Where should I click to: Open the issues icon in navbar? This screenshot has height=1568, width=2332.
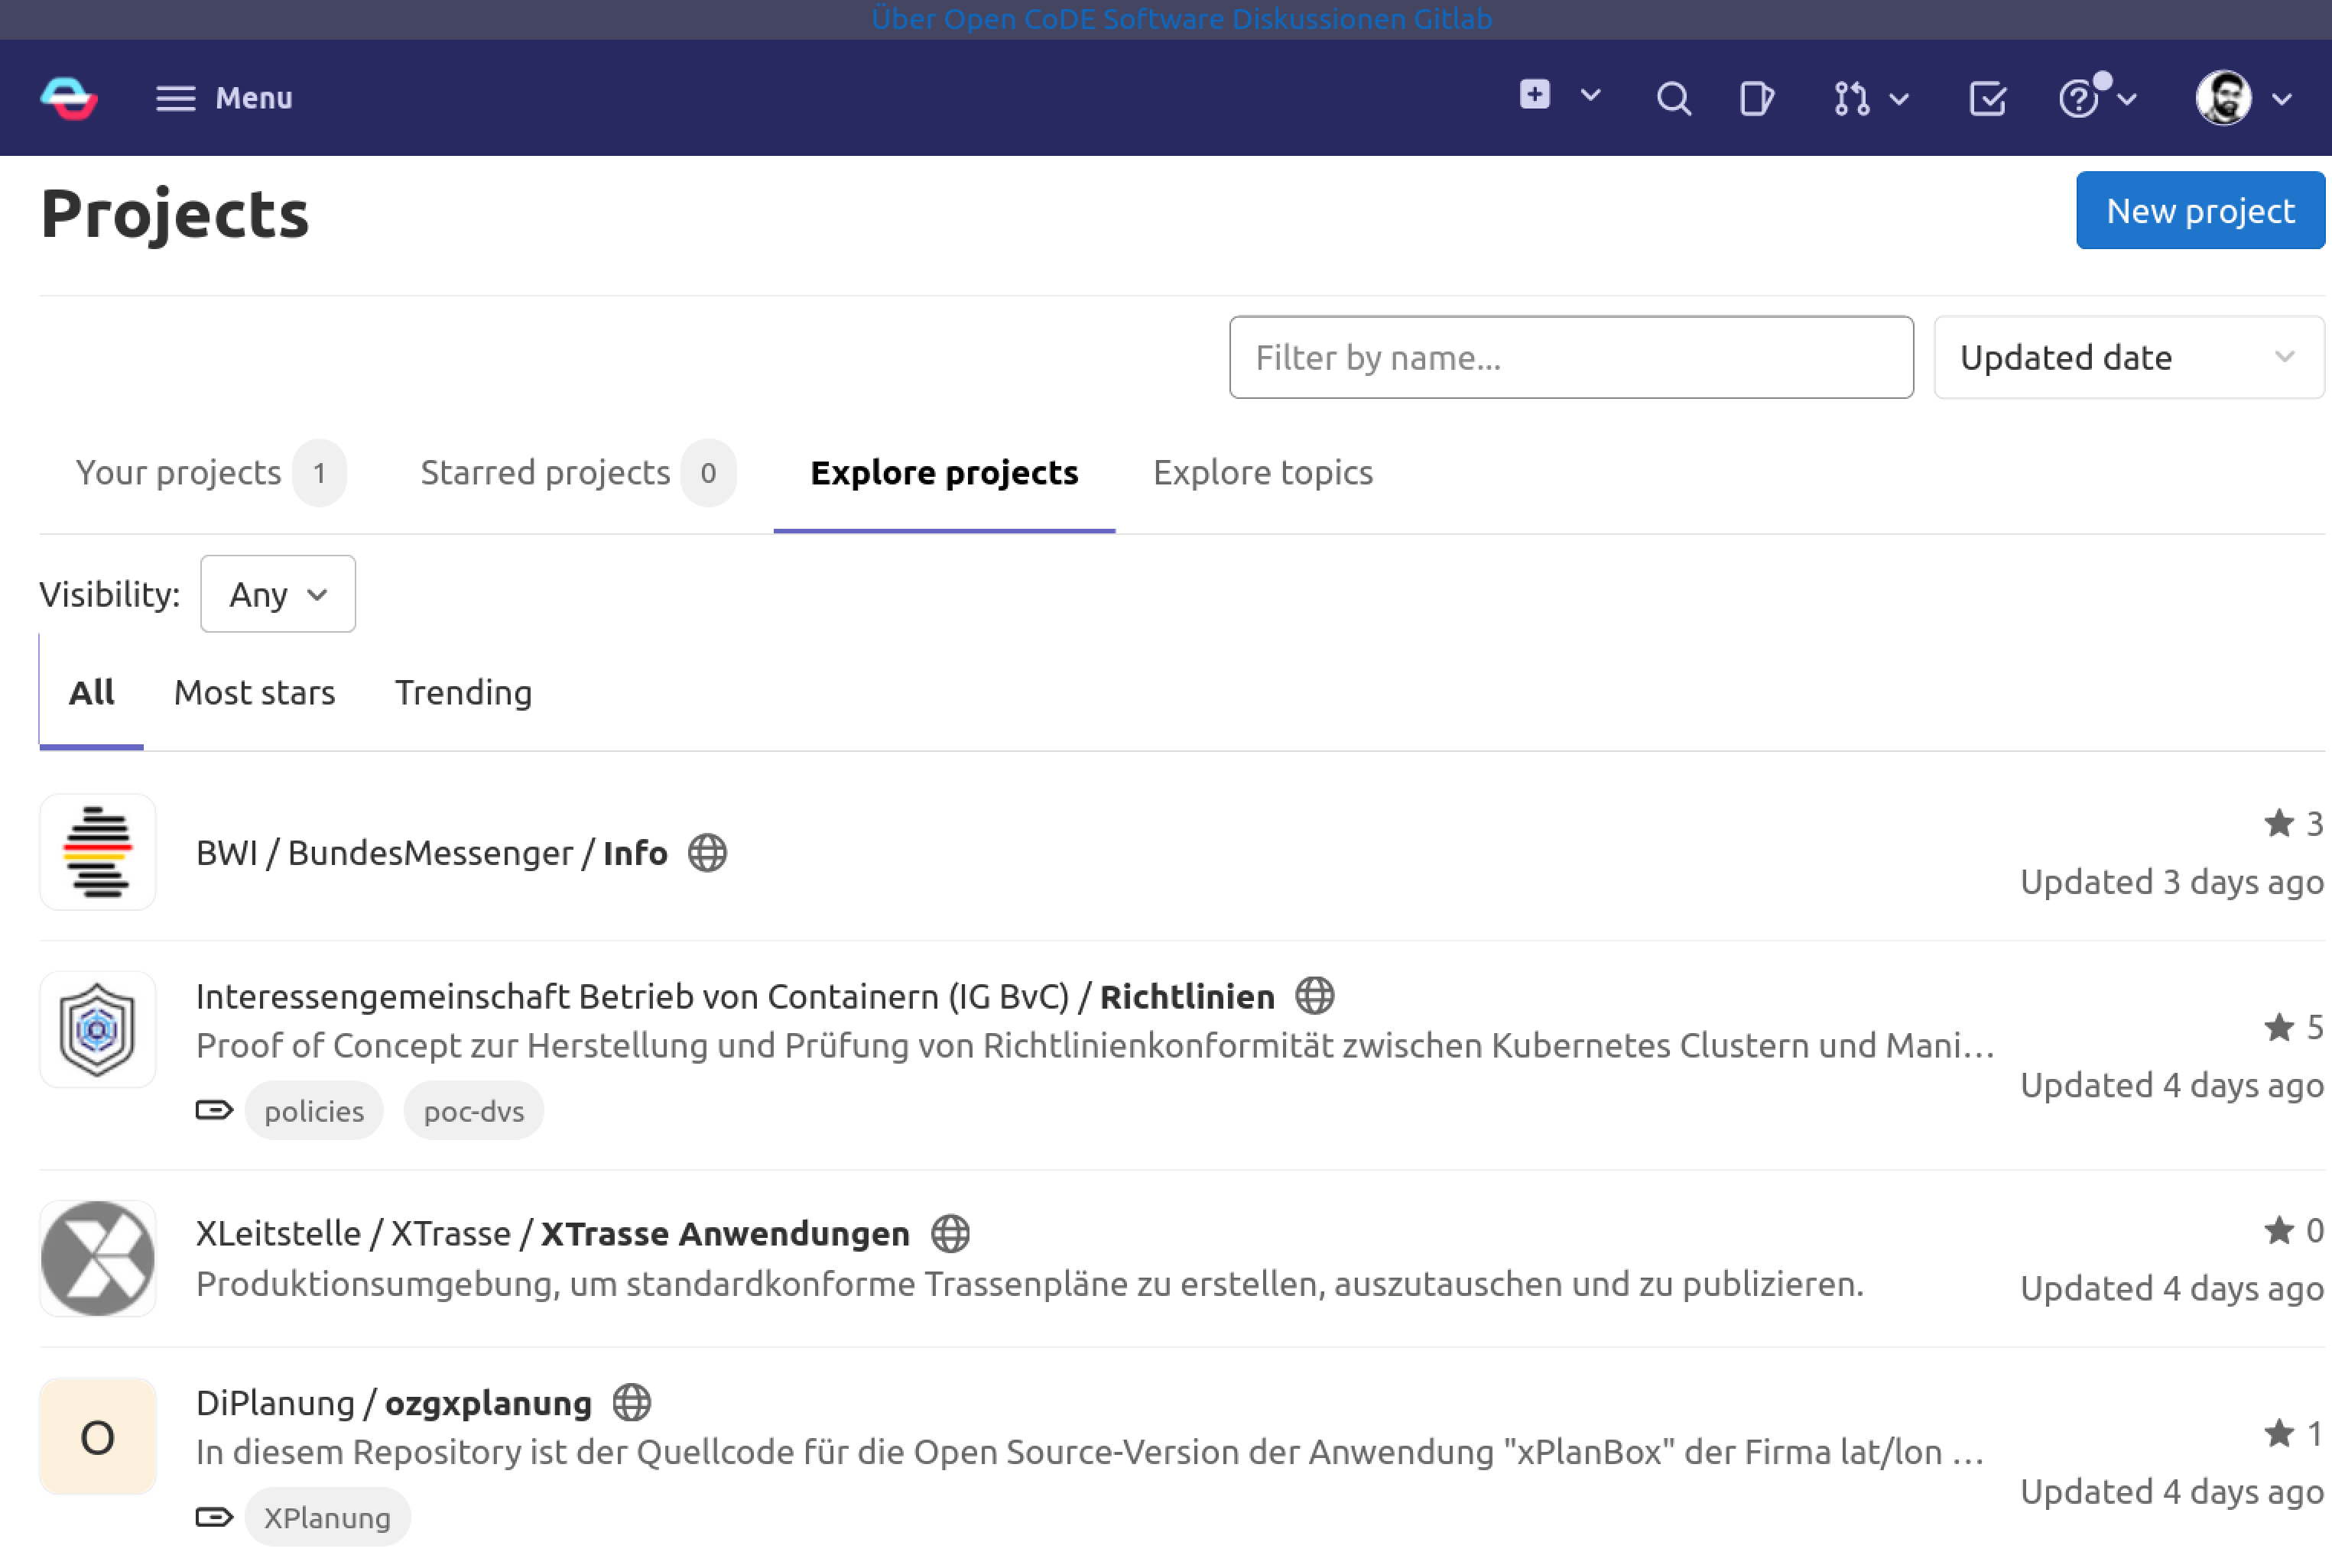[x=1755, y=98]
